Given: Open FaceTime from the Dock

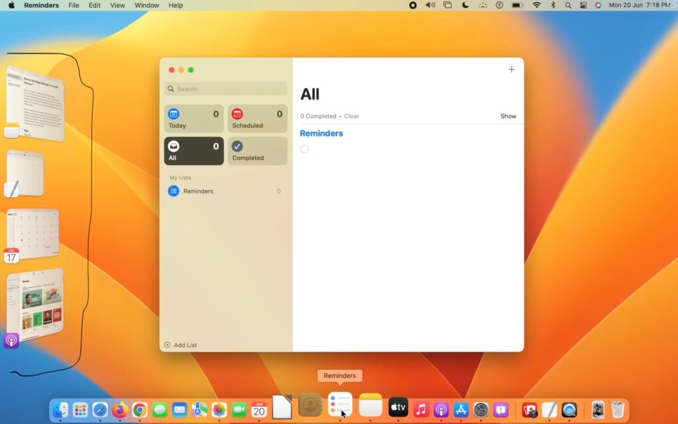Looking at the screenshot, I should coord(239,409).
